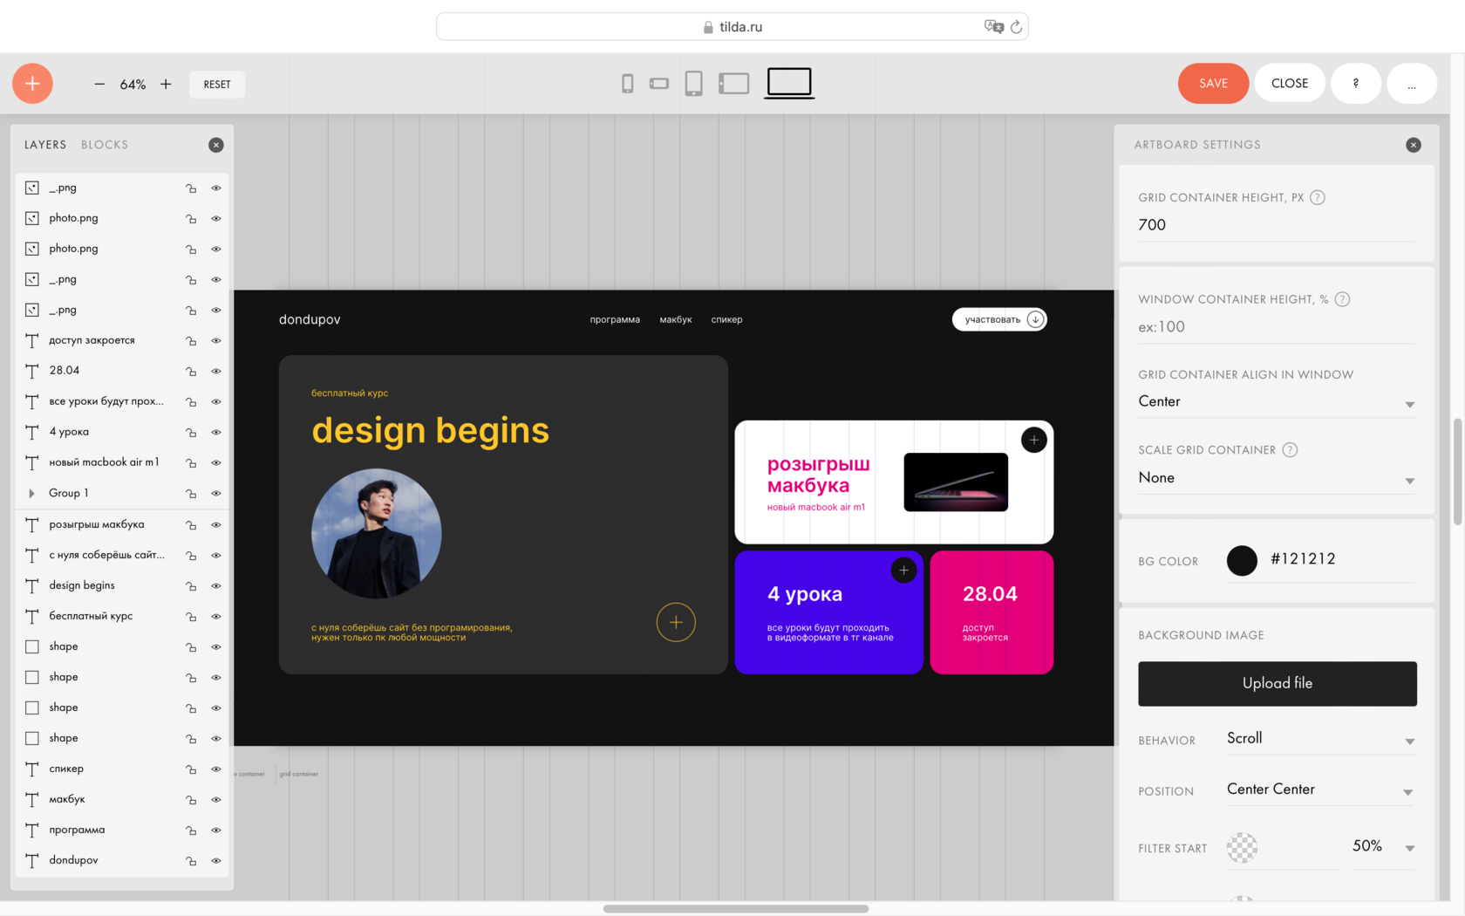The height and width of the screenshot is (916, 1465).
Task: Hide the dondupov layer
Action: tap(216, 861)
